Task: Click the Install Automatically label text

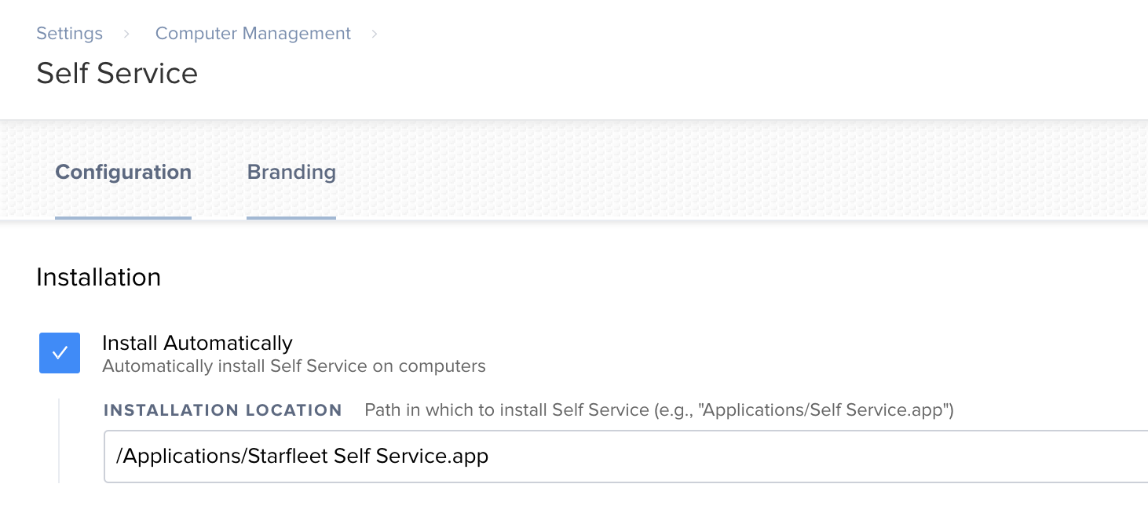Action: coord(197,343)
